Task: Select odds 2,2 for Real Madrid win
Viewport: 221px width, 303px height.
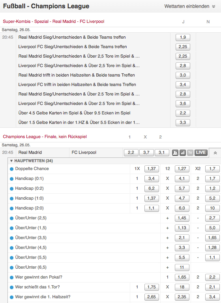Action: [131, 152]
